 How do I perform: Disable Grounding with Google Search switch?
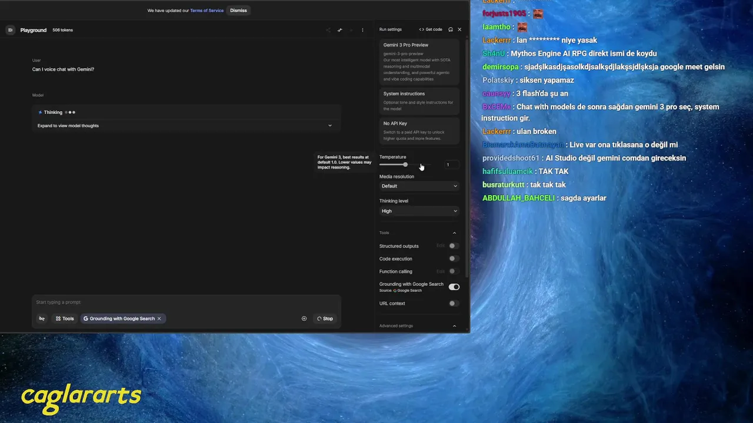pos(454,287)
